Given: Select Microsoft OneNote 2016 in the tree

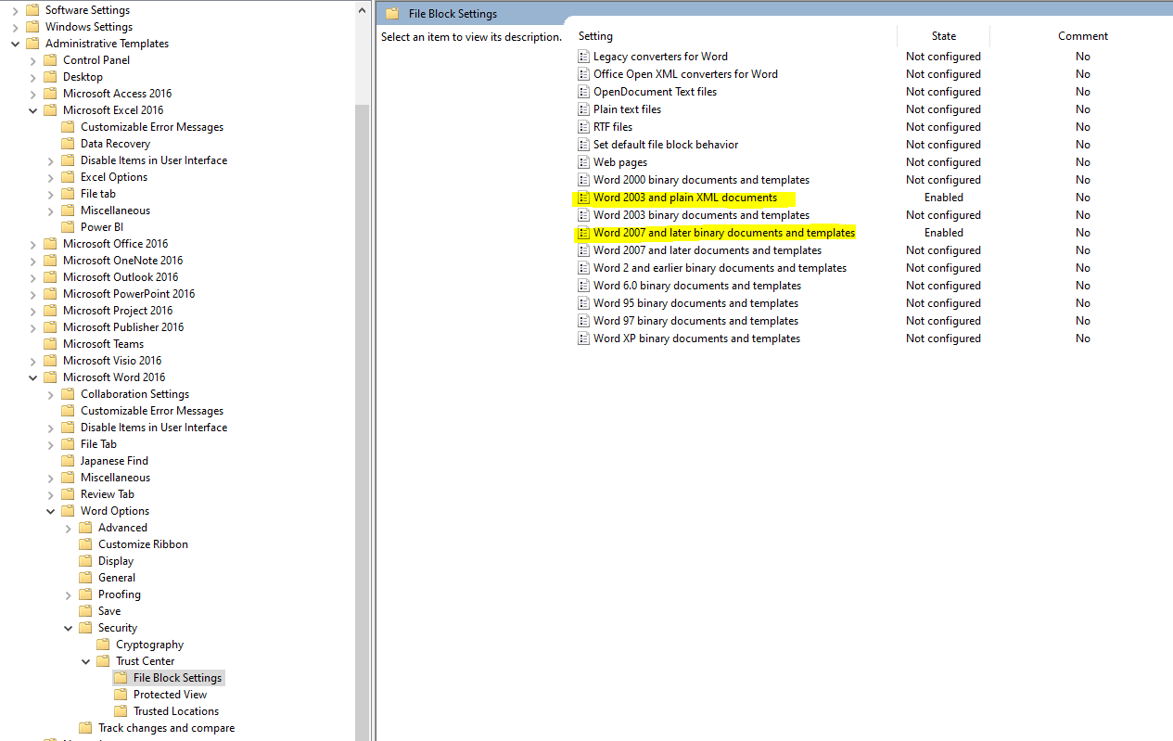Looking at the screenshot, I should 123,261.
